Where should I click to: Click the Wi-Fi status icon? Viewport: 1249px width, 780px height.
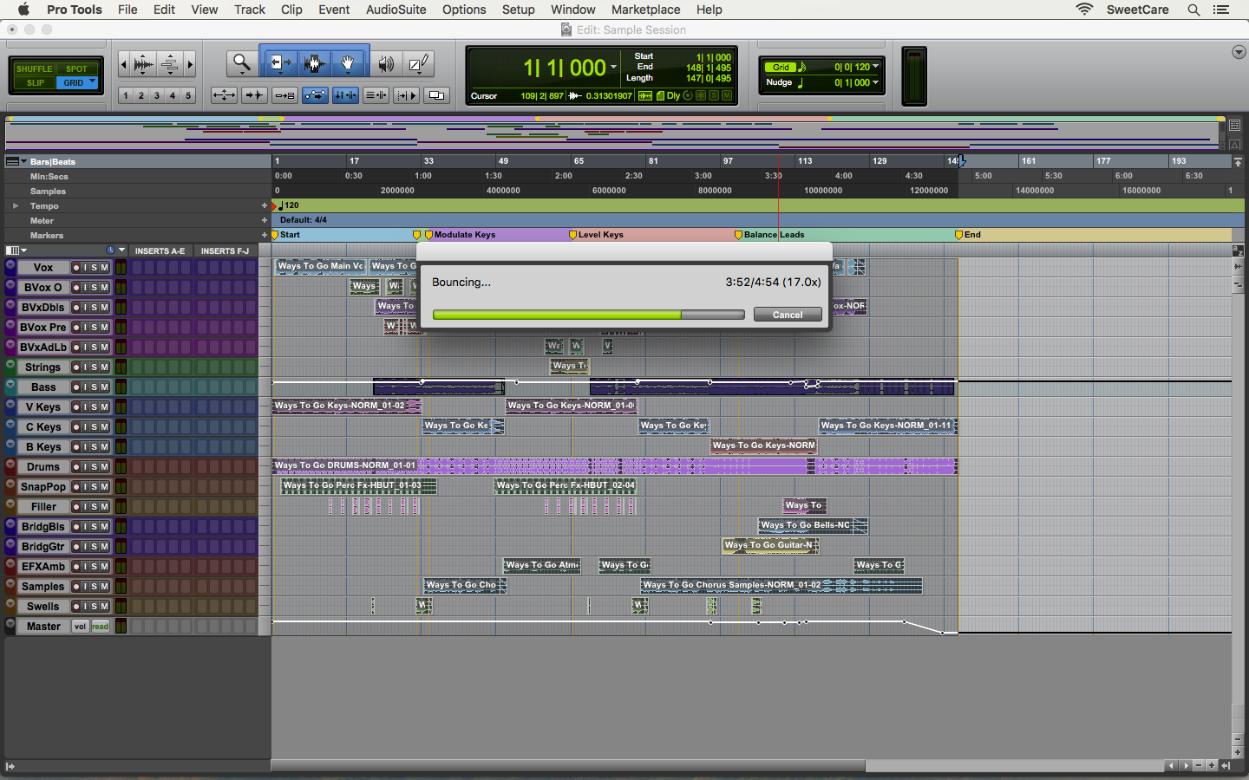(1084, 10)
